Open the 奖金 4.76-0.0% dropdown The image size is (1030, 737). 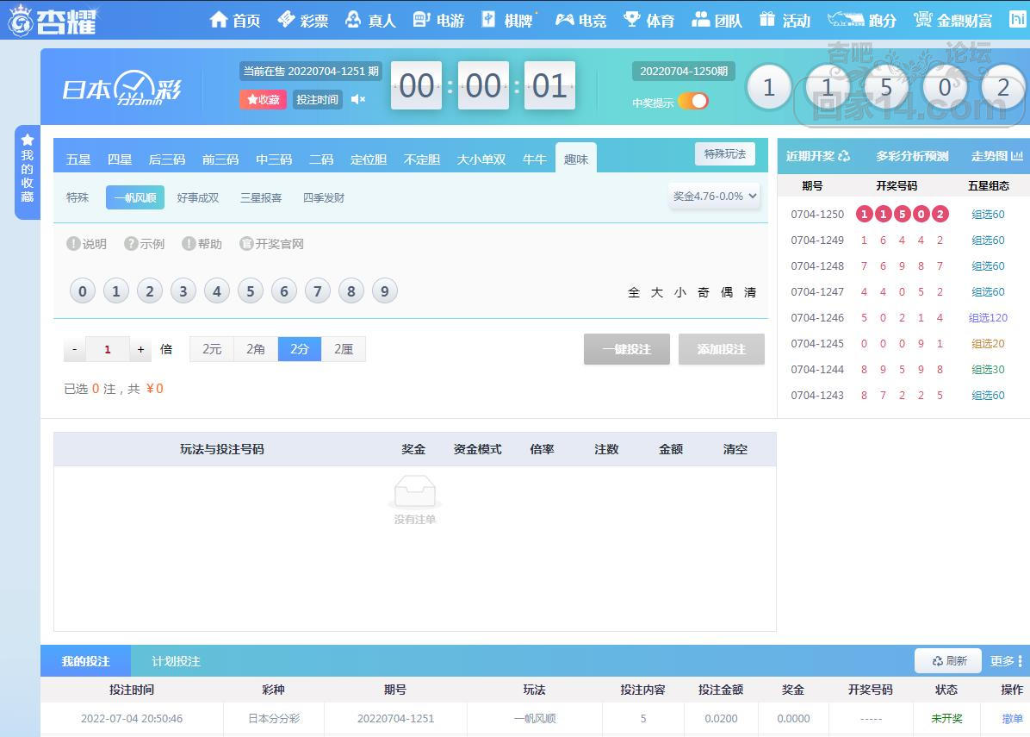coord(715,196)
